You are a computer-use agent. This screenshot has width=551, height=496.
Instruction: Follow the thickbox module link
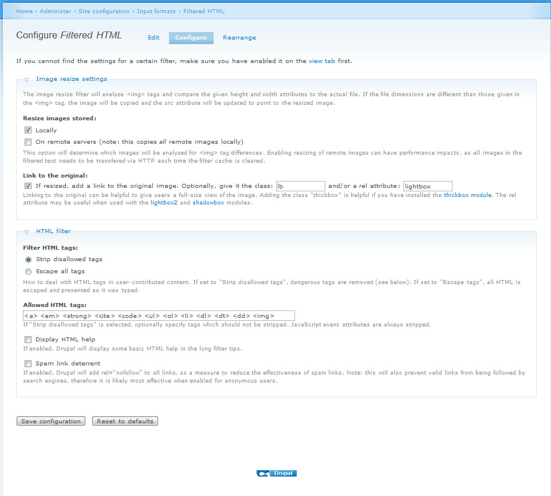click(x=468, y=195)
